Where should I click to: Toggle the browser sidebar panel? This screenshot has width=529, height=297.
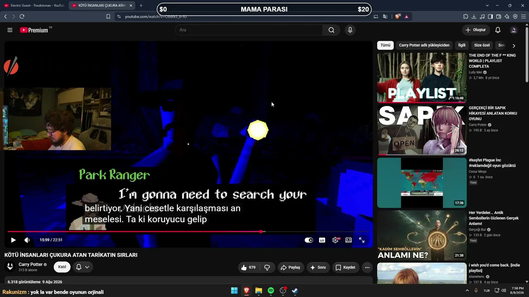pos(491,16)
